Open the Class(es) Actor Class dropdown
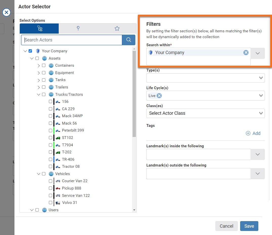 [x=261, y=113]
